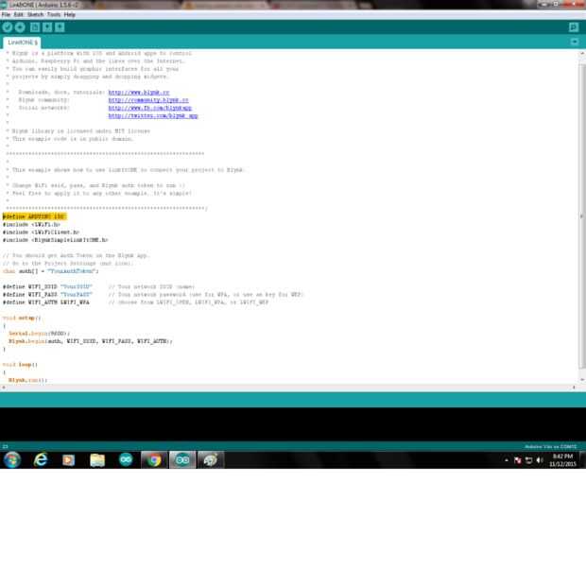
Task: Follow the community.blynk.cc link
Action: [148, 100]
